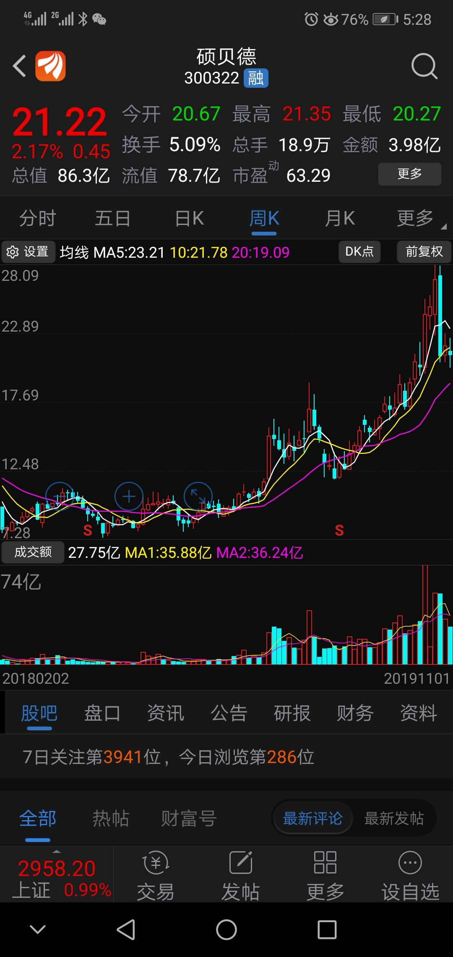Open the orange Eastmoney app logo
The image size is (453, 957).
50,66
